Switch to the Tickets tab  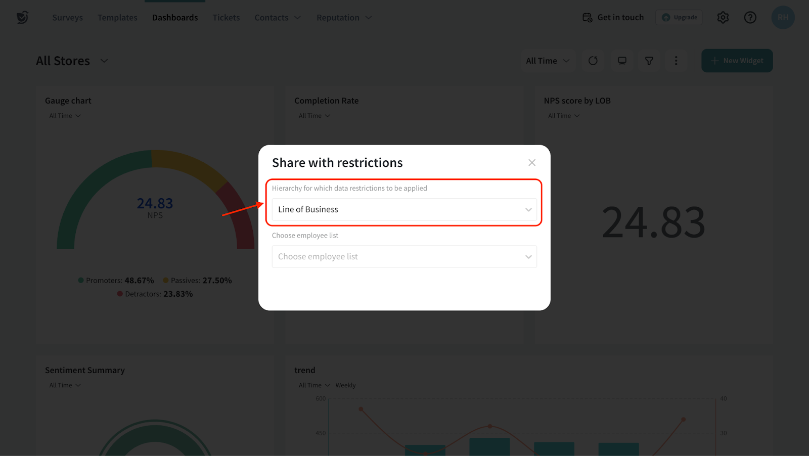[x=226, y=18]
